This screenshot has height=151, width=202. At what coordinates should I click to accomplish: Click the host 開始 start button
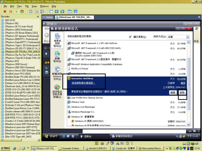click(x=5, y=148)
